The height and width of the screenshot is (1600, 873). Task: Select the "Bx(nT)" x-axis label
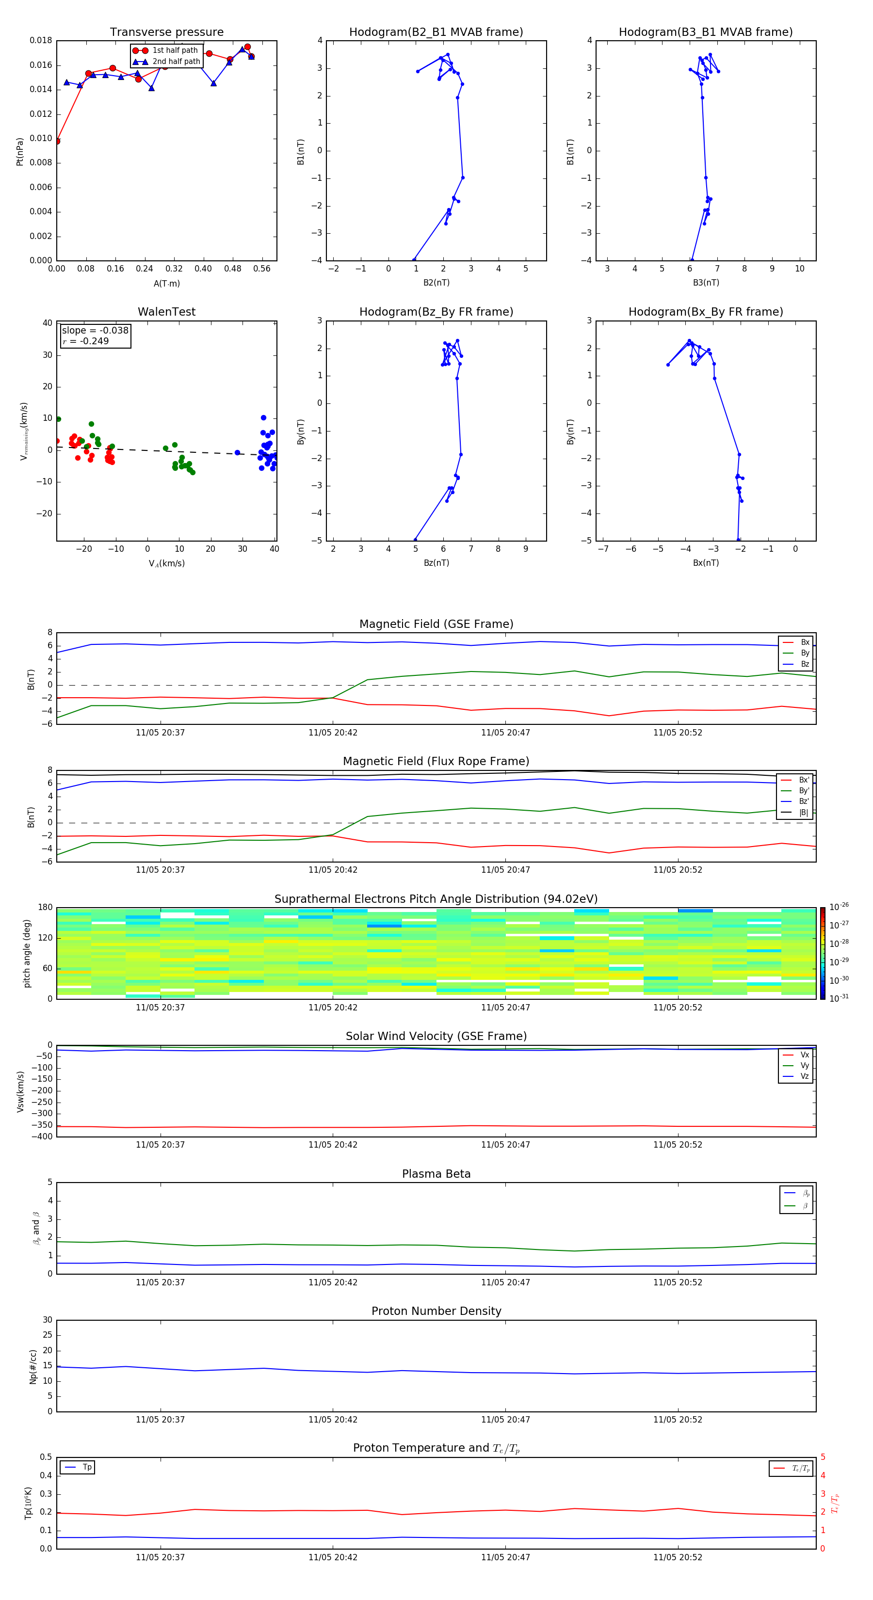click(706, 563)
